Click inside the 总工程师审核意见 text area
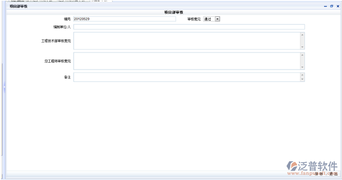 pos(187,61)
